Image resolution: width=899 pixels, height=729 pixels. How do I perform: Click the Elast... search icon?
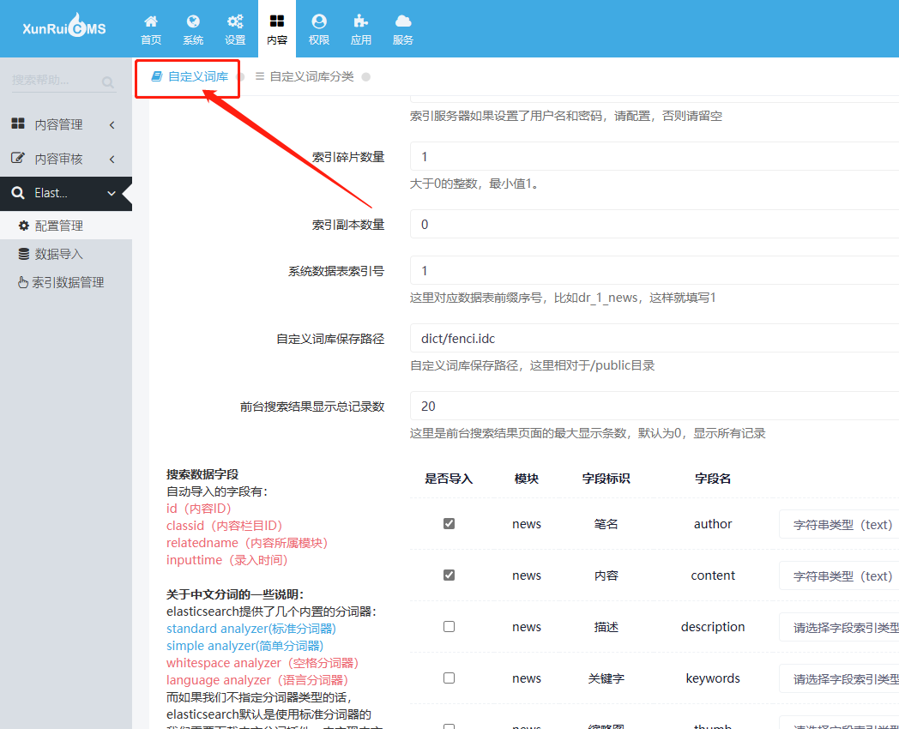tap(18, 193)
